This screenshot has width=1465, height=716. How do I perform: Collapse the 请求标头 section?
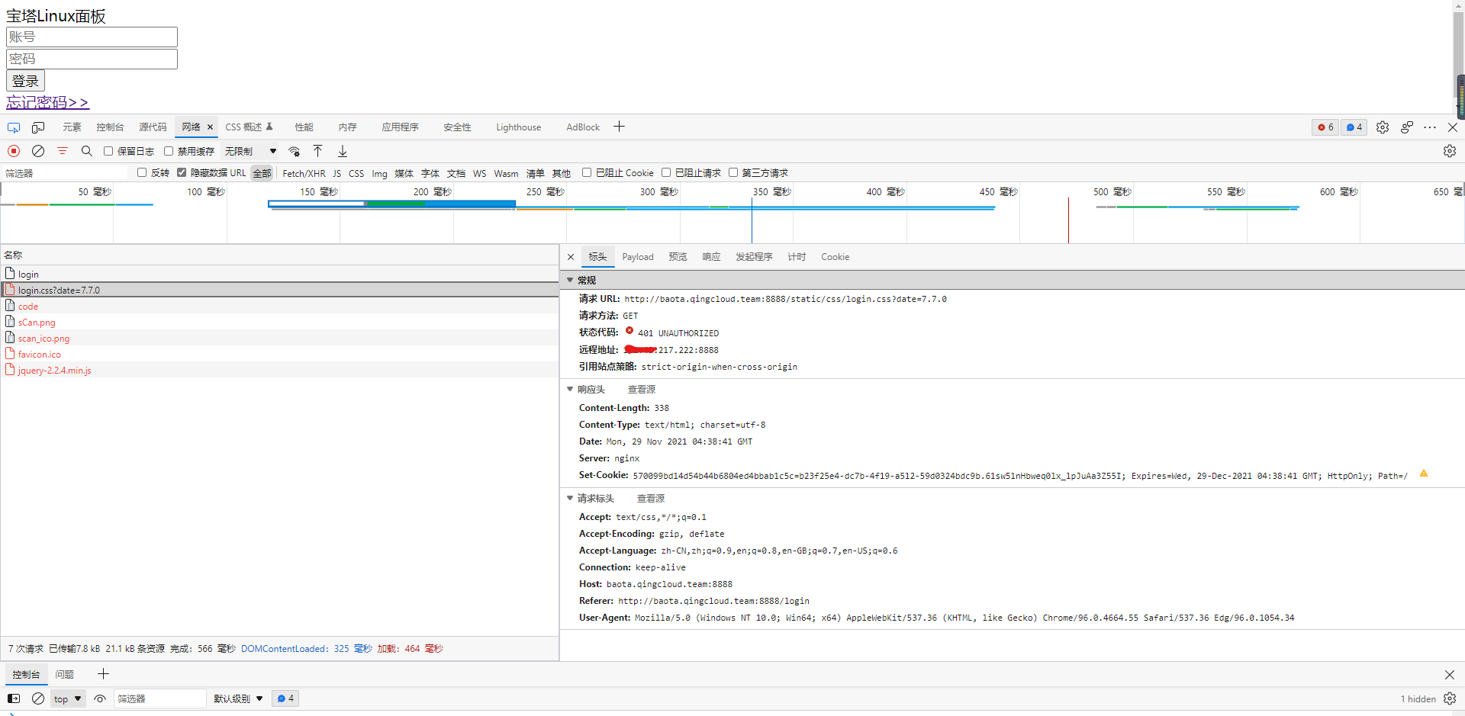[x=570, y=498]
